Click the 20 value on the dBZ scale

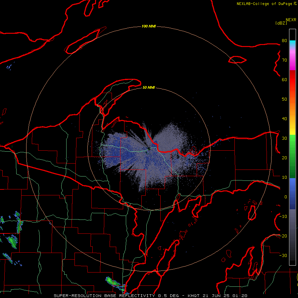coord(284,158)
